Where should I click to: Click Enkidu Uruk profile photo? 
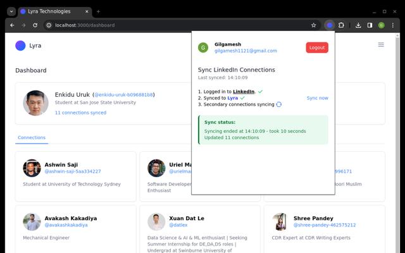(x=35, y=103)
